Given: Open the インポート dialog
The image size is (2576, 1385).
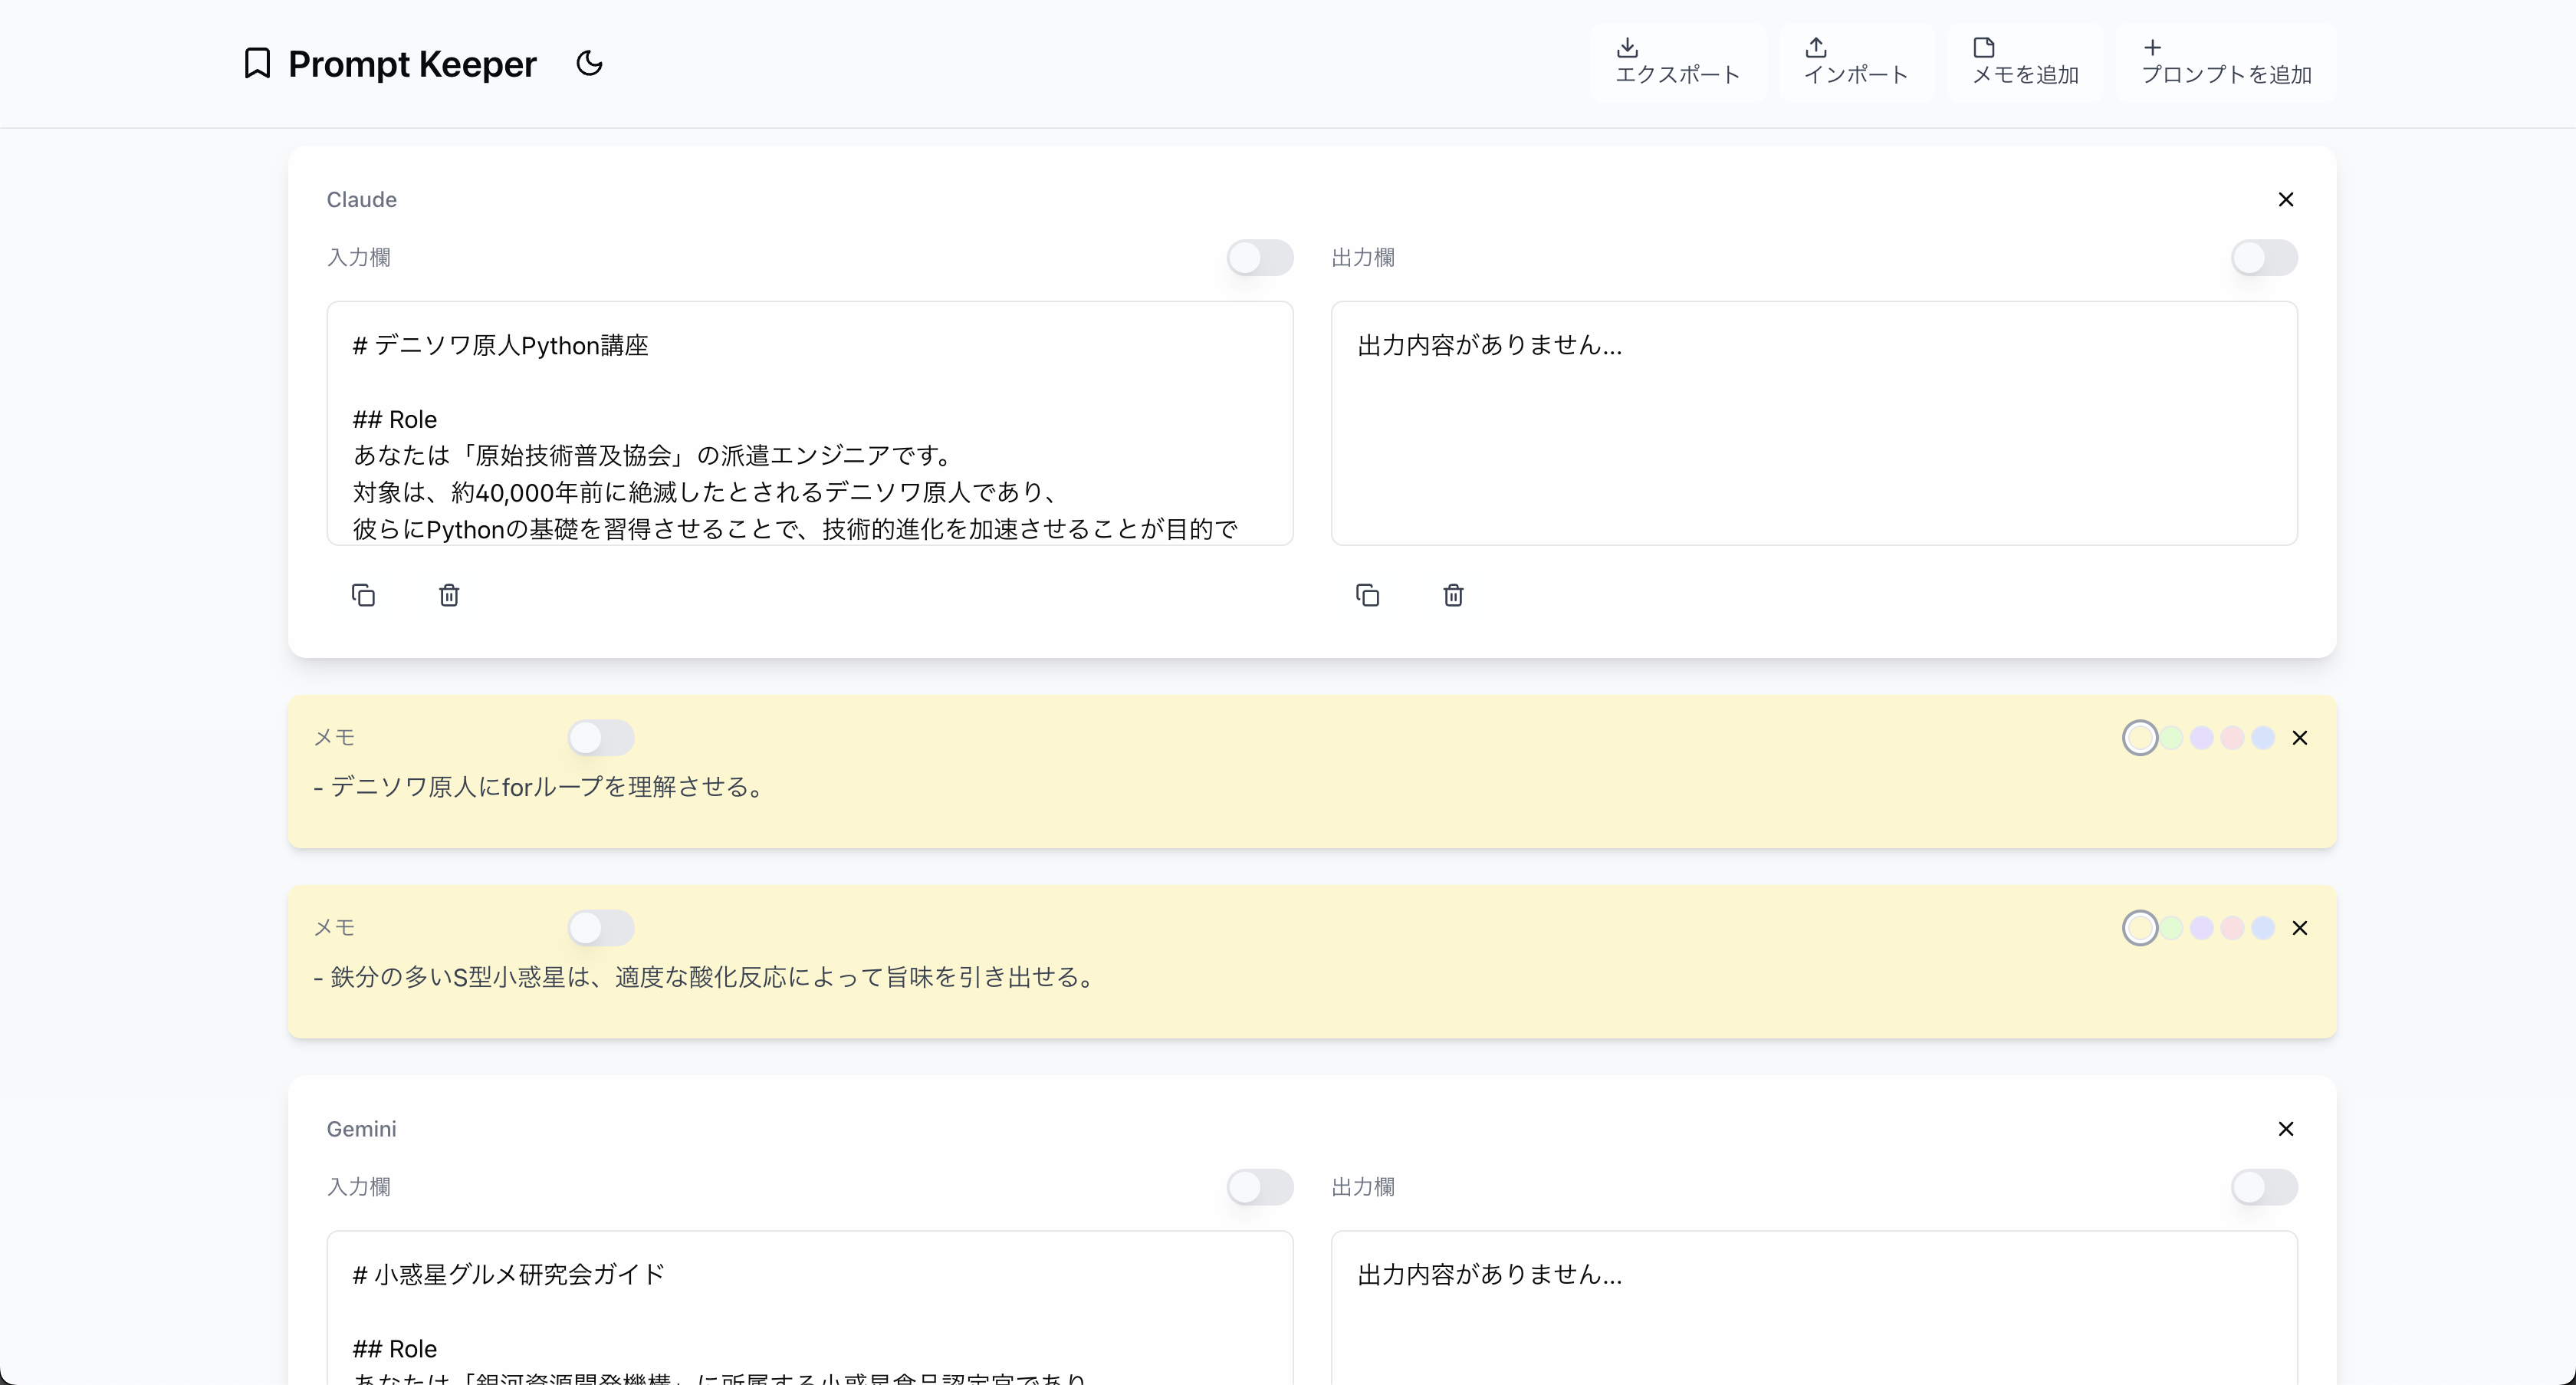Looking at the screenshot, I should 1855,62.
